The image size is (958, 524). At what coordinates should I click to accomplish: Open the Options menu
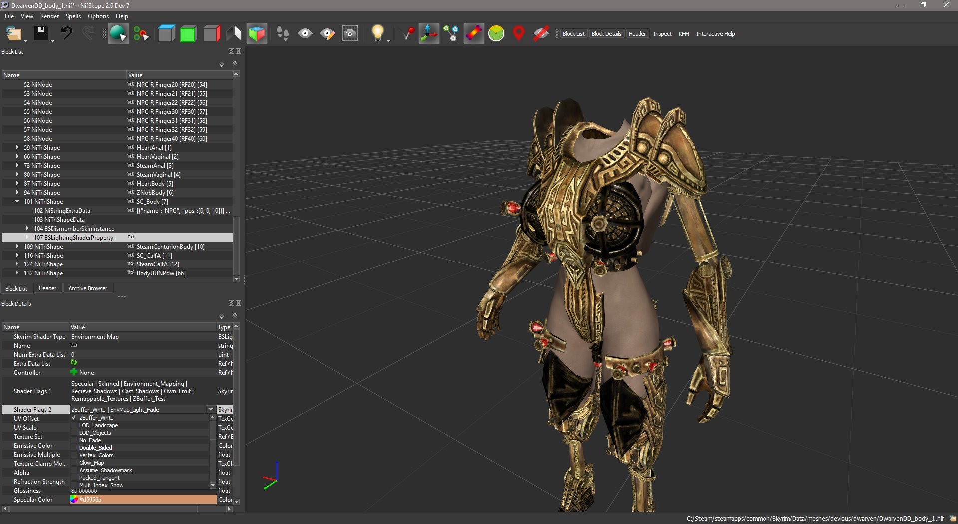pyautogui.click(x=98, y=16)
